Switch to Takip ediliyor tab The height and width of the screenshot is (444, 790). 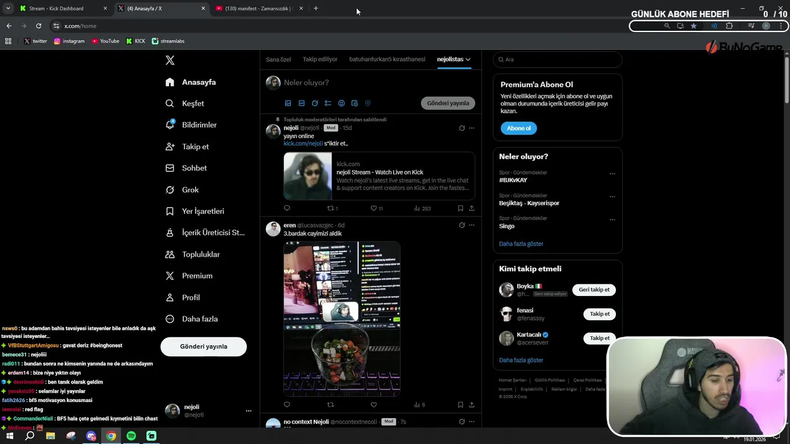coord(320,59)
